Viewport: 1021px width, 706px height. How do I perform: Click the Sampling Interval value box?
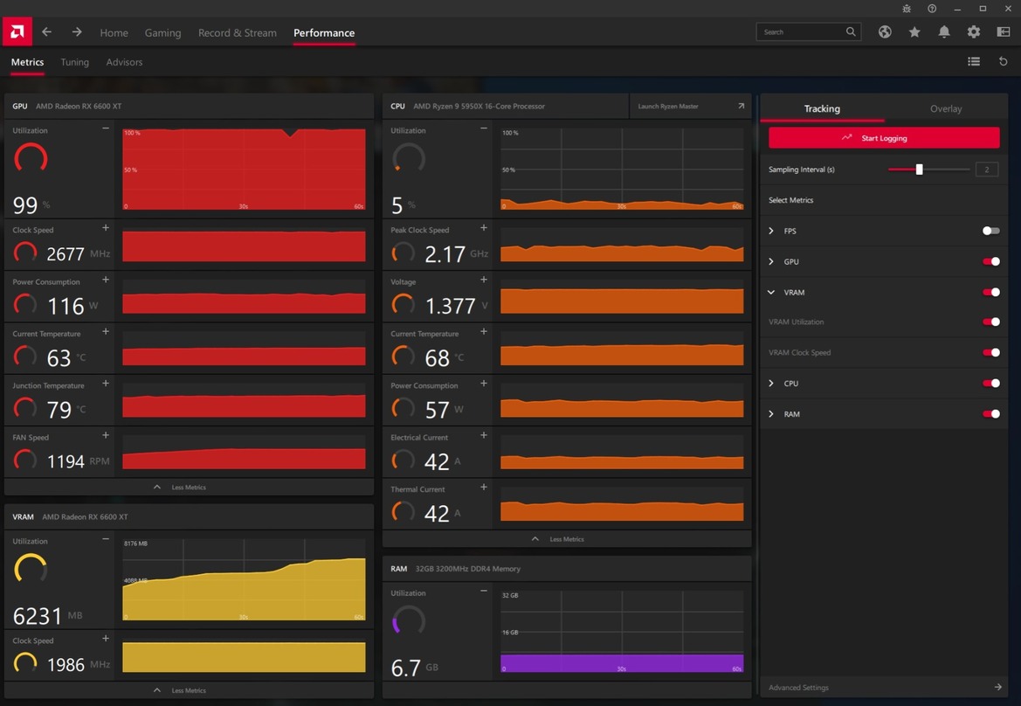point(986,170)
